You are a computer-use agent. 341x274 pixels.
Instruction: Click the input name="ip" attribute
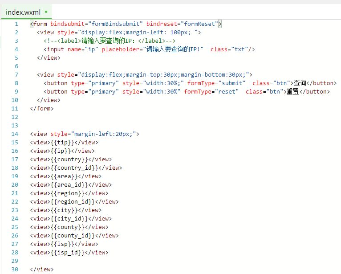[83, 49]
